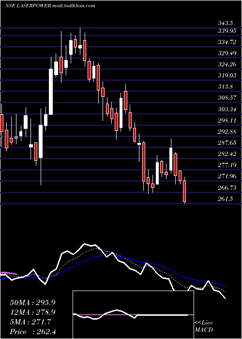Click the MACD histogram inset box
Image resolution: width=242 pixels, height=339 pixels.
tap(133, 315)
